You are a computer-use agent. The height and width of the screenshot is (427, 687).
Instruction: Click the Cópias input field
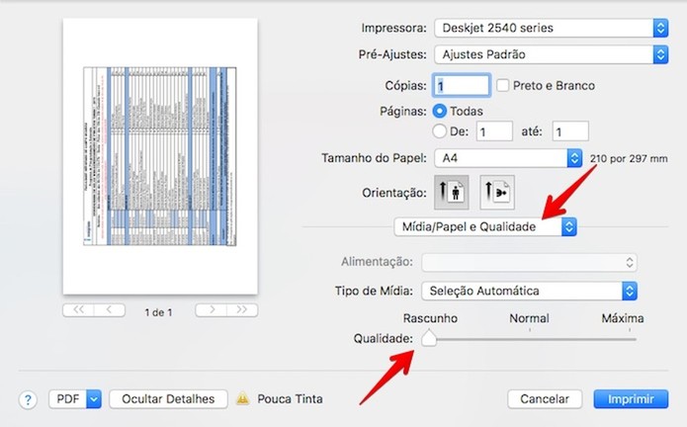461,86
